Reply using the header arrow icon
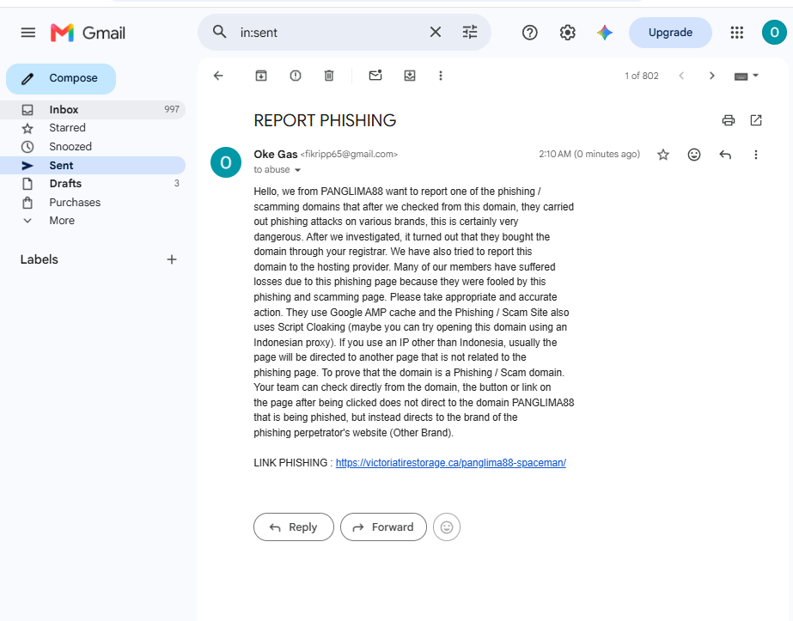This screenshot has height=621, width=793. pos(725,155)
